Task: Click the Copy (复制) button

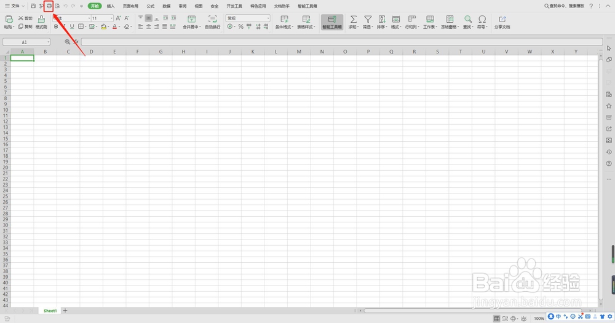Action: click(x=25, y=26)
